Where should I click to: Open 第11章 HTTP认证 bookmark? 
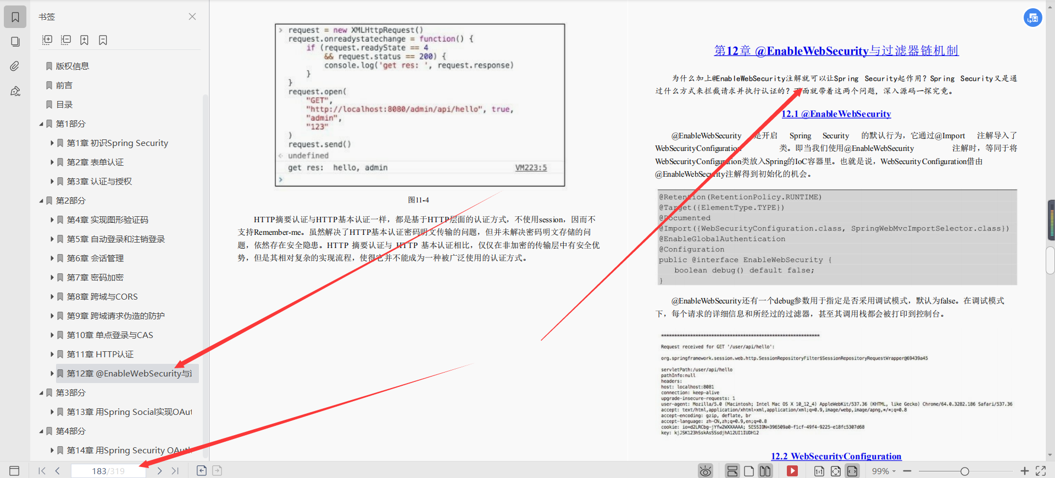click(100, 354)
